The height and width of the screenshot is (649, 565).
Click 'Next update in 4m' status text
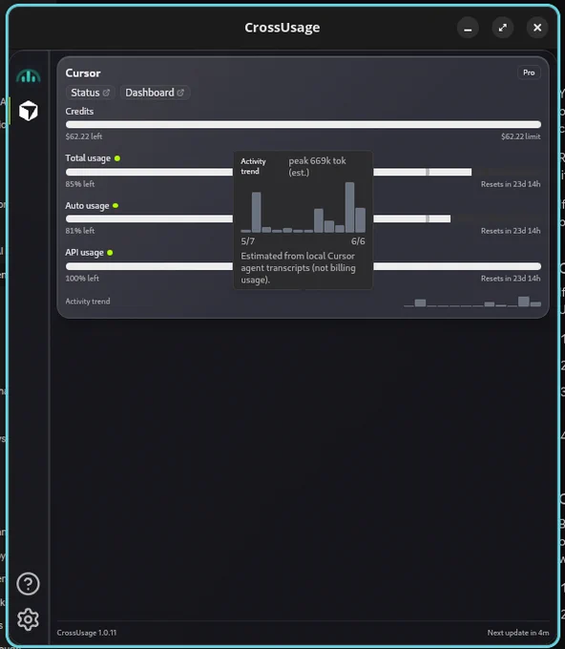tap(518, 633)
